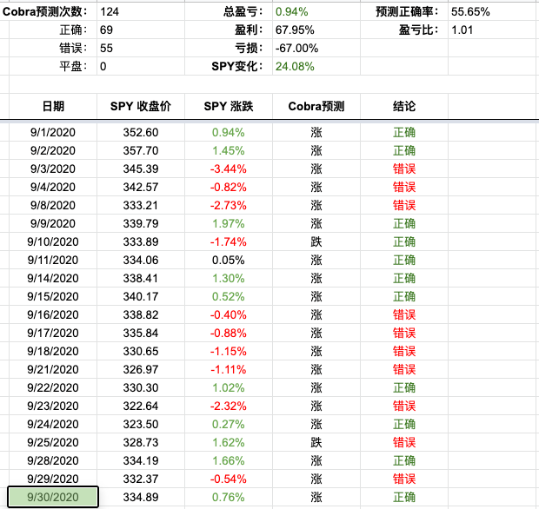Select the SPY 收盘价 column header

point(141,106)
